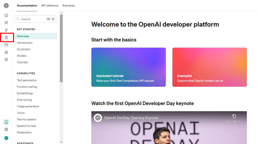This screenshot has height=144, width=257.
Task: Click the sidebar scrollbar up arrow
Action: [61, 13]
